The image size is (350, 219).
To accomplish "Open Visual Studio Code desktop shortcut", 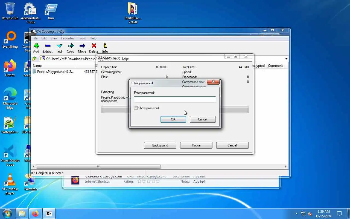I will tap(10, 155).
